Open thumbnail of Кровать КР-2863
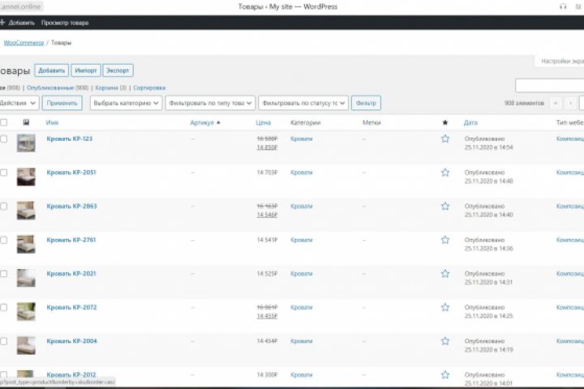This screenshot has height=389, width=584. (x=26, y=211)
